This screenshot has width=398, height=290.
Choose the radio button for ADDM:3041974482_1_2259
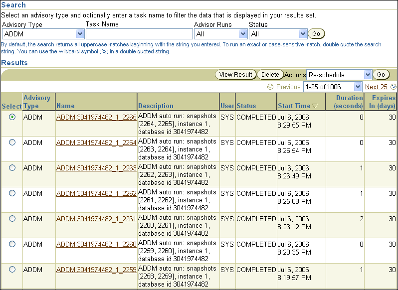coord(12,270)
